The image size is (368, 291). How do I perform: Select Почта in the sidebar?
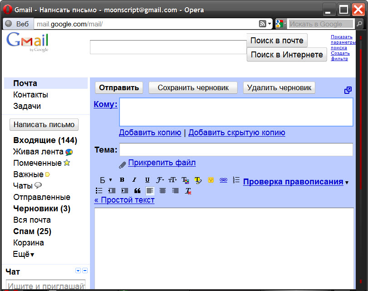[x=46, y=83]
